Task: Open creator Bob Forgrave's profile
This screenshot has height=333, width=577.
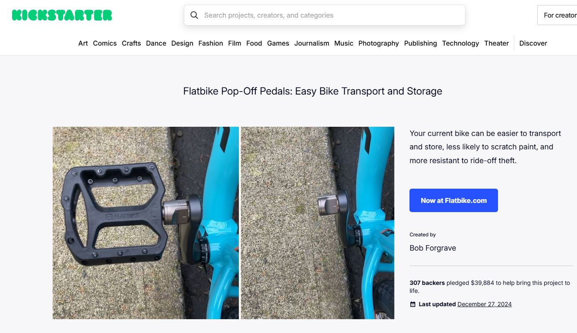Action: click(432, 248)
